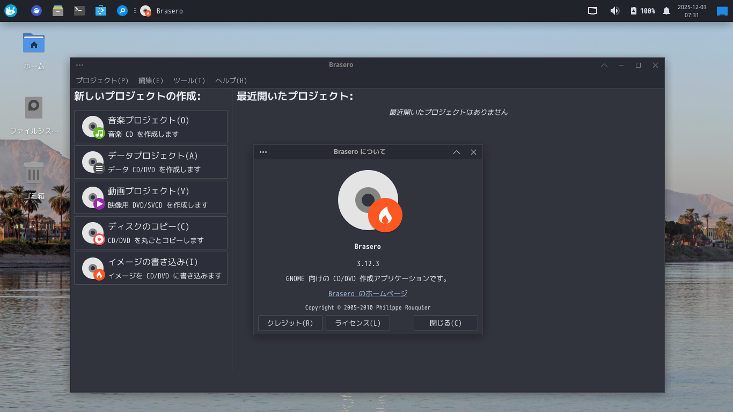Open the audio project (音楽プロジェクト) disc icon
The image size is (733, 412).
point(93,127)
